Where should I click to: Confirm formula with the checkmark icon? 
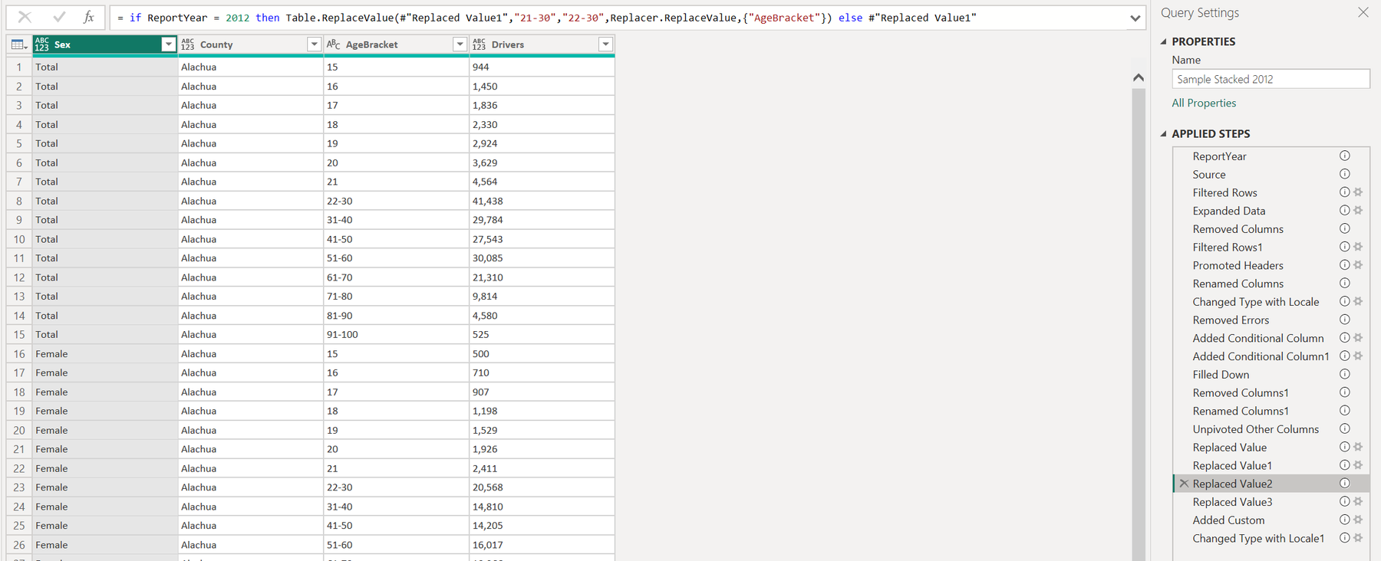[59, 17]
